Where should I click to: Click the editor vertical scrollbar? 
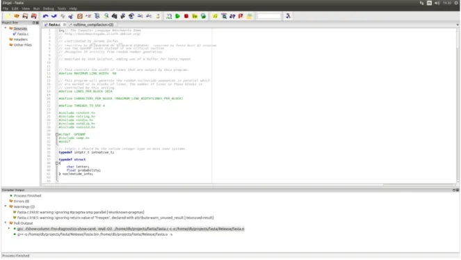(x=458, y=106)
